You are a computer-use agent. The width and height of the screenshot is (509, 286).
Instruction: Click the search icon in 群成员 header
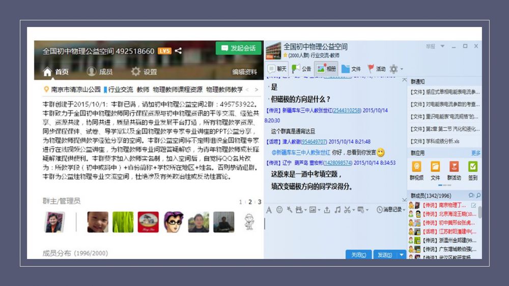[x=478, y=195]
